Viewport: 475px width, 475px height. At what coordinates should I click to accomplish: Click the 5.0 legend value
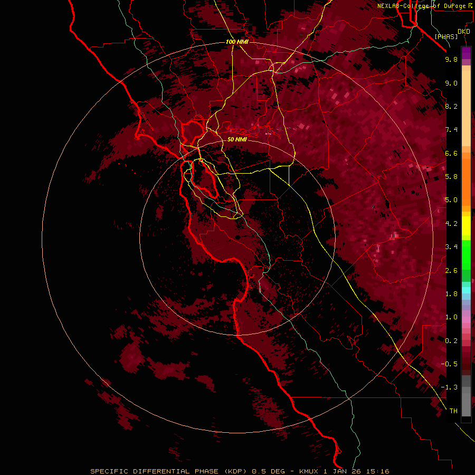click(451, 200)
